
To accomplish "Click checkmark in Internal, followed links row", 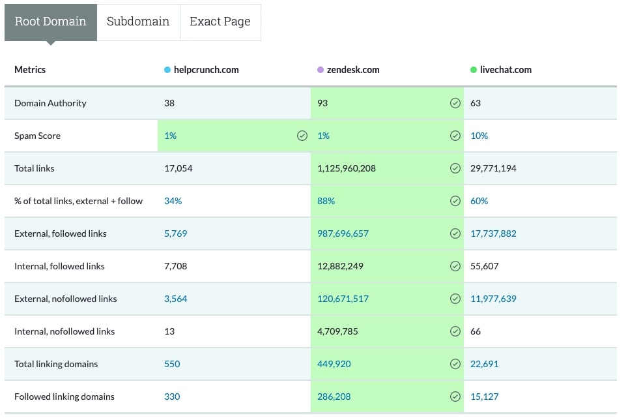I will [x=455, y=266].
